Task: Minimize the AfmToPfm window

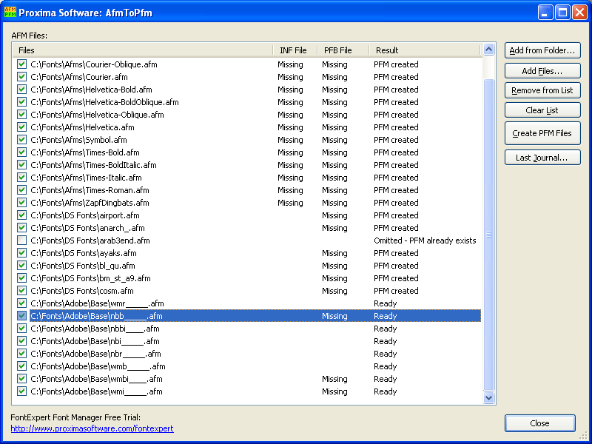Action: 545,13
